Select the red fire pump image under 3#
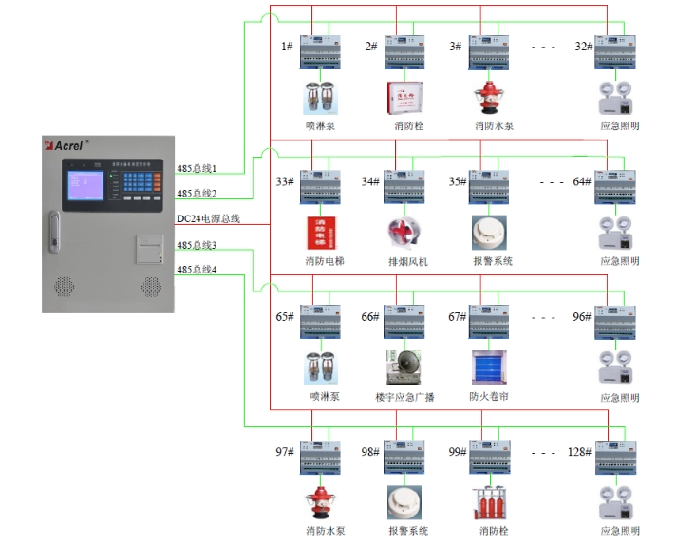695x545 pixels. pos(489,98)
